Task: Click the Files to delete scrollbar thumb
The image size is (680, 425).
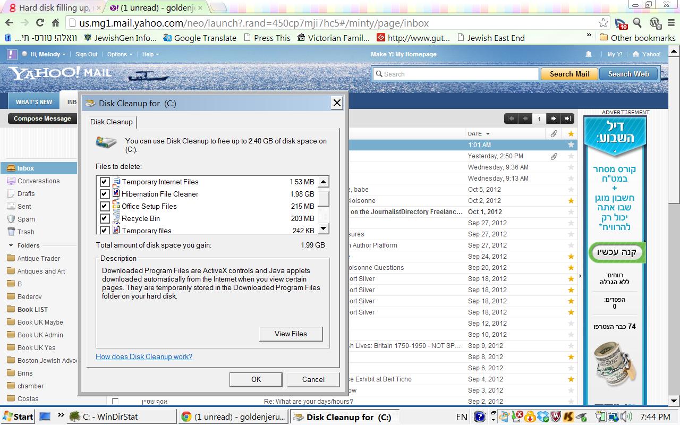Action: click(324, 199)
